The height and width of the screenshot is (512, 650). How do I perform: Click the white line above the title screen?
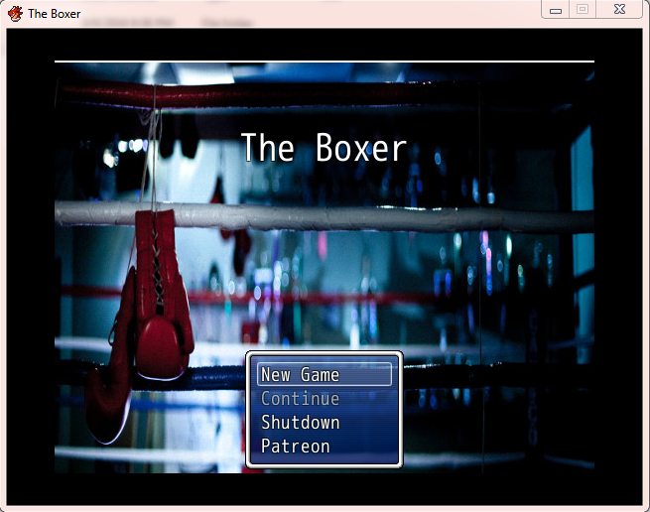324,62
